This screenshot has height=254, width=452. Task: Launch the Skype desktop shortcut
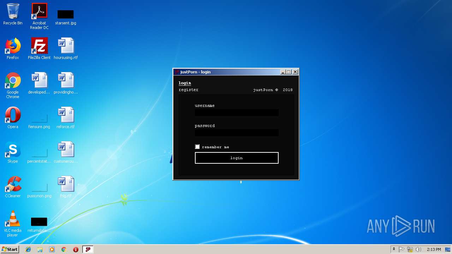click(x=13, y=153)
